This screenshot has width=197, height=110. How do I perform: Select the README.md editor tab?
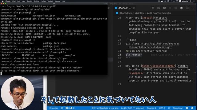point(125,8)
